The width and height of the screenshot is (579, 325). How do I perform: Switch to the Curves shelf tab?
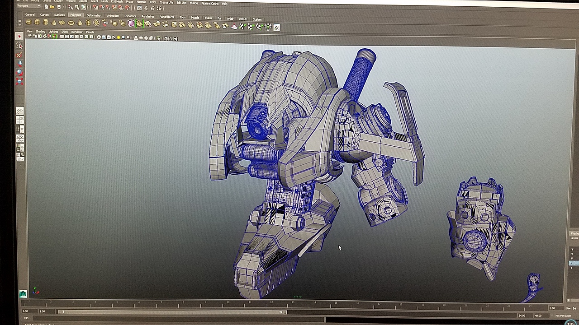click(x=44, y=14)
